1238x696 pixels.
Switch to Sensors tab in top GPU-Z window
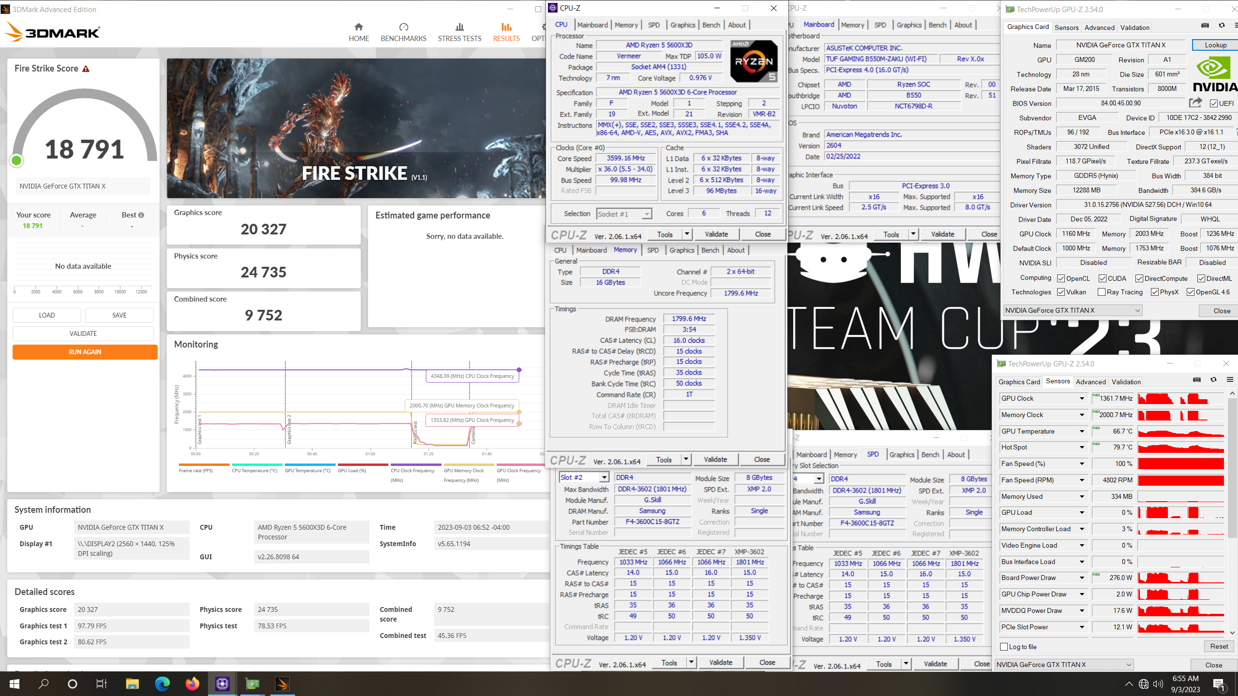coord(1067,28)
